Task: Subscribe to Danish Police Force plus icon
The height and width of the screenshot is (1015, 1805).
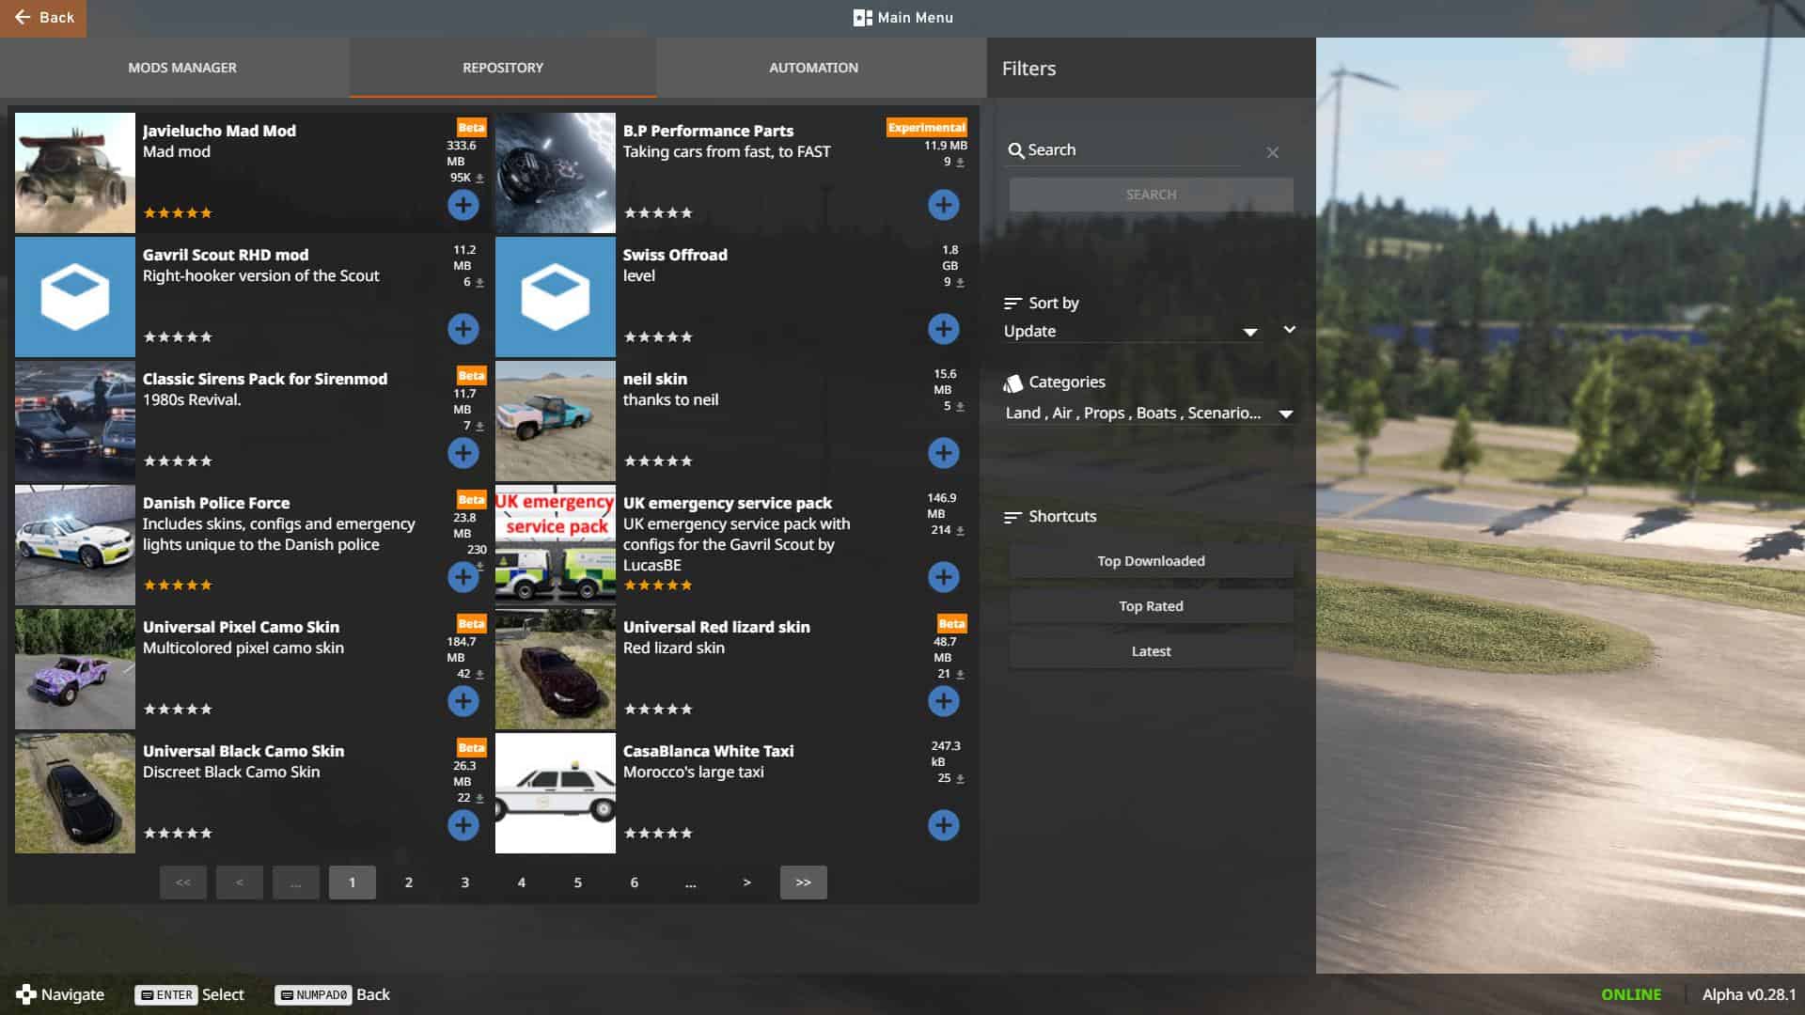Action: coord(463,577)
